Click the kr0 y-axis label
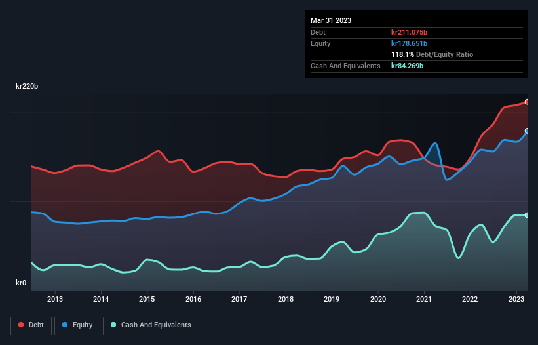Image resolution: width=538 pixels, height=345 pixels. [x=21, y=283]
